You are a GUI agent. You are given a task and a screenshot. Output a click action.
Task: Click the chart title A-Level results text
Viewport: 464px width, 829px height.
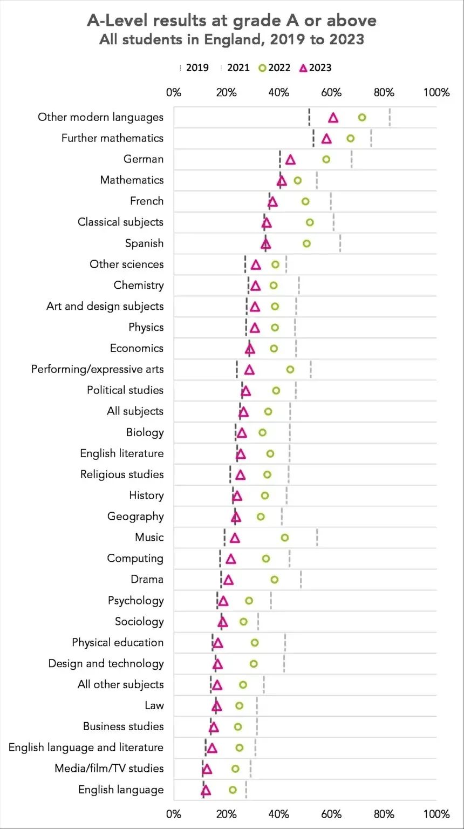[232, 21]
